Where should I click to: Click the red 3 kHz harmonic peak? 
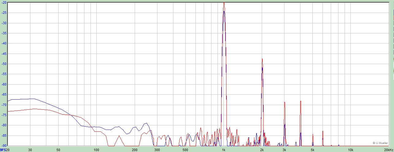(285, 102)
